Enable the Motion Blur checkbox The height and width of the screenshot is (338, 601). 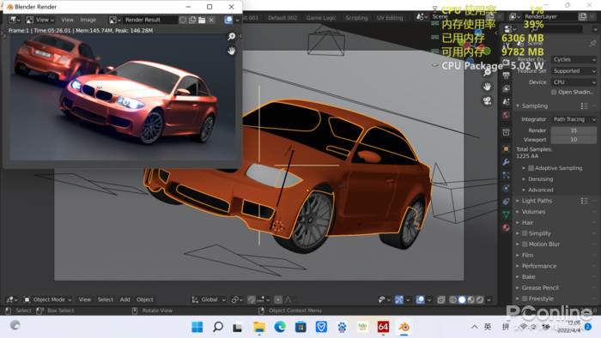525,244
